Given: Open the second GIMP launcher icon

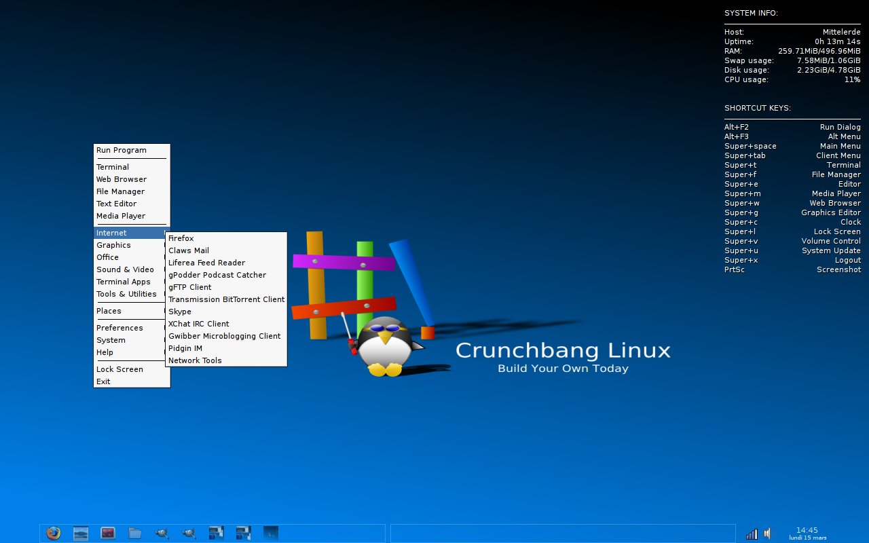Looking at the screenshot, I should (189, 533).
